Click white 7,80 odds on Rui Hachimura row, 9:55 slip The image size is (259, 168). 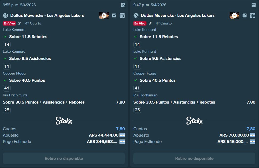coord(120,102)
